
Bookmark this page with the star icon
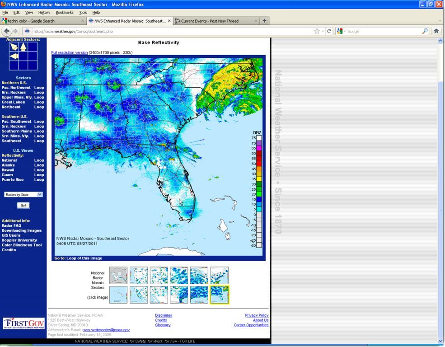[x=317, y=31]
